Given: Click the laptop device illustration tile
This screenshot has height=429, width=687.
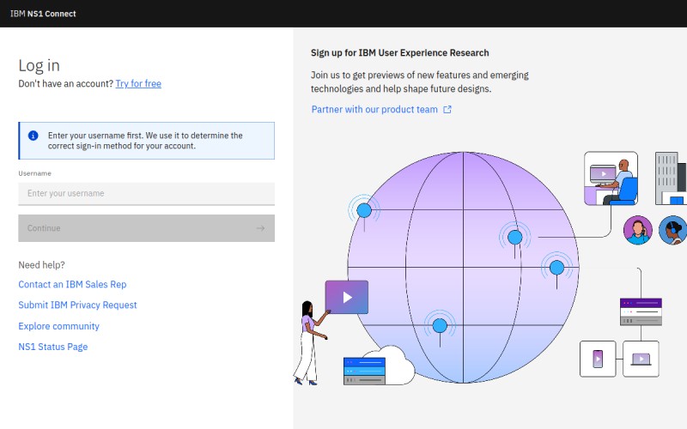Looking at the screenshot, I should tap(641, 359).
